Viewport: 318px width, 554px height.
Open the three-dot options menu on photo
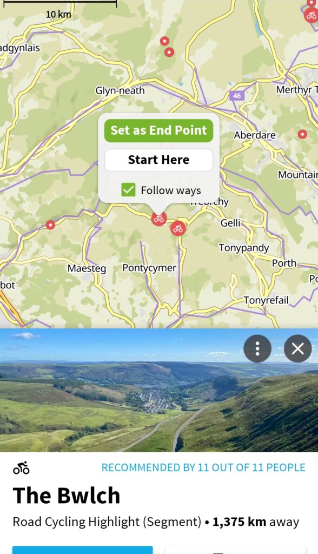257,348
